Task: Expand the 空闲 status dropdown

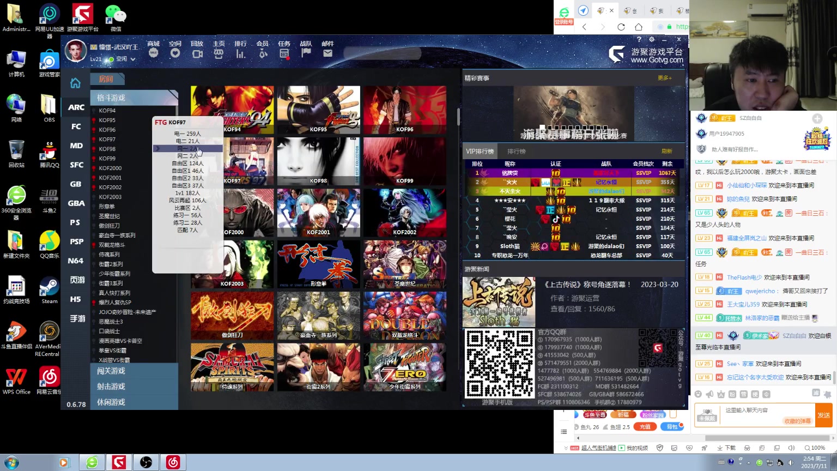Action: [x=133, y=59]
